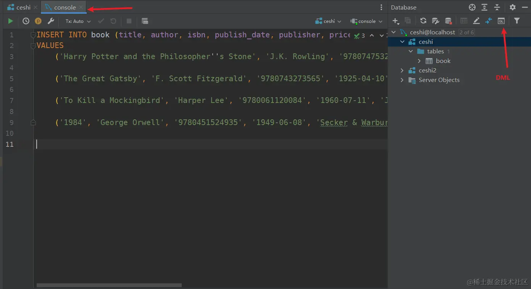The image size is (531, 289).
Task: Open the ceshi session selector dropdown
Action: pyautogui.click(x=328, y=21)
